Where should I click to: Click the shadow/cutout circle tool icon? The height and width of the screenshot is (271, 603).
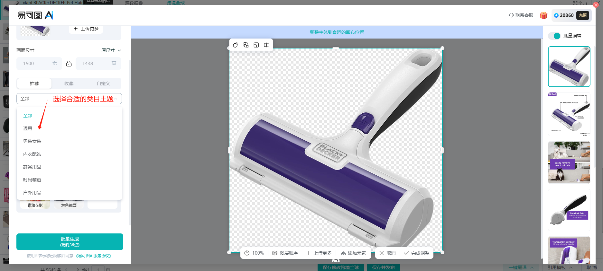pos(236,45)
